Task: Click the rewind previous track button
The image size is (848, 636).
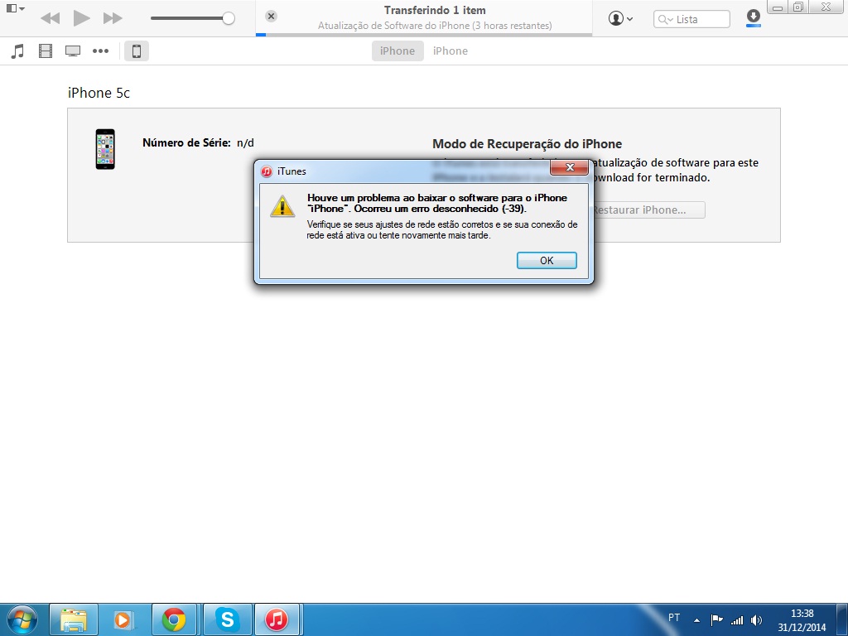Action: pyautogui.click(x=51, y=18)
